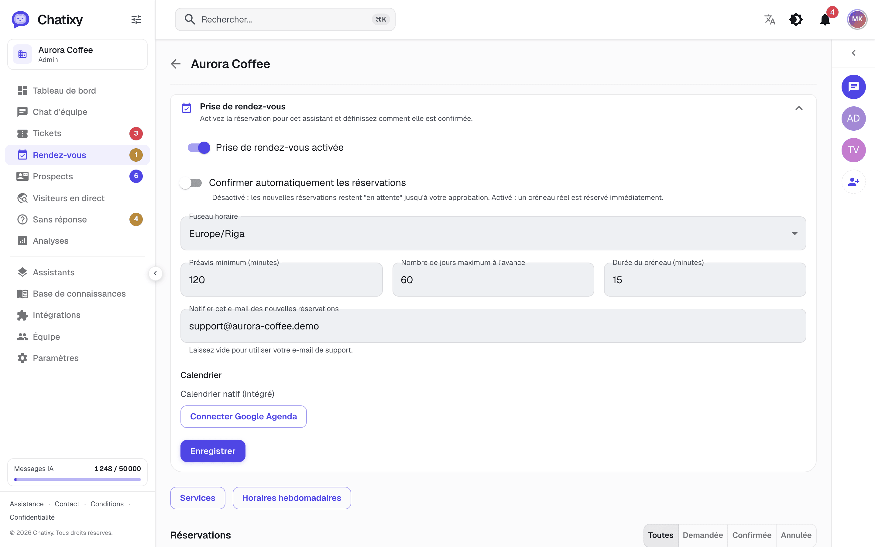Edit Durée du créneau minutes field

pyautogui.click(x=705, y=280)
